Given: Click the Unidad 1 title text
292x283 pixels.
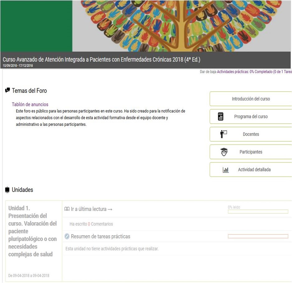Looking at the screenshot, I should click(32, 231).
